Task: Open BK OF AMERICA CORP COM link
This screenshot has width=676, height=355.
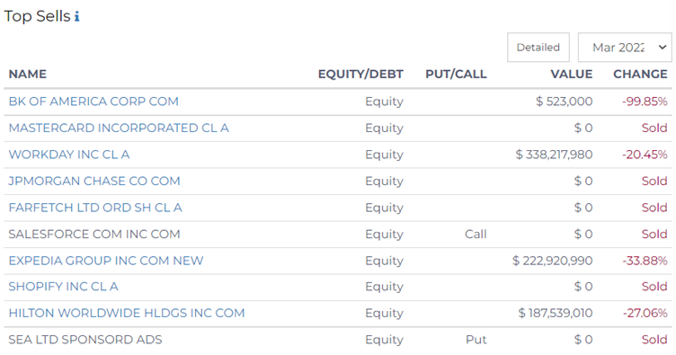Action: (93, 102)
